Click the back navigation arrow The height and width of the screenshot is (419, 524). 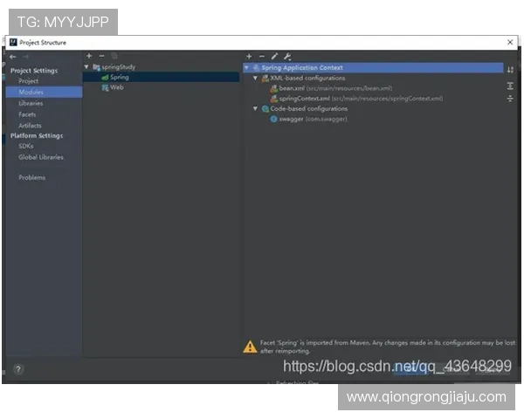point(13,56)
